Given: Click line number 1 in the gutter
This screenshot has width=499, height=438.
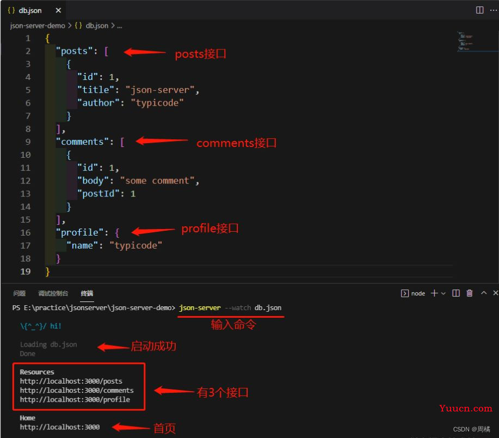Looking at the screenshot, I should [x=28, y=38].
